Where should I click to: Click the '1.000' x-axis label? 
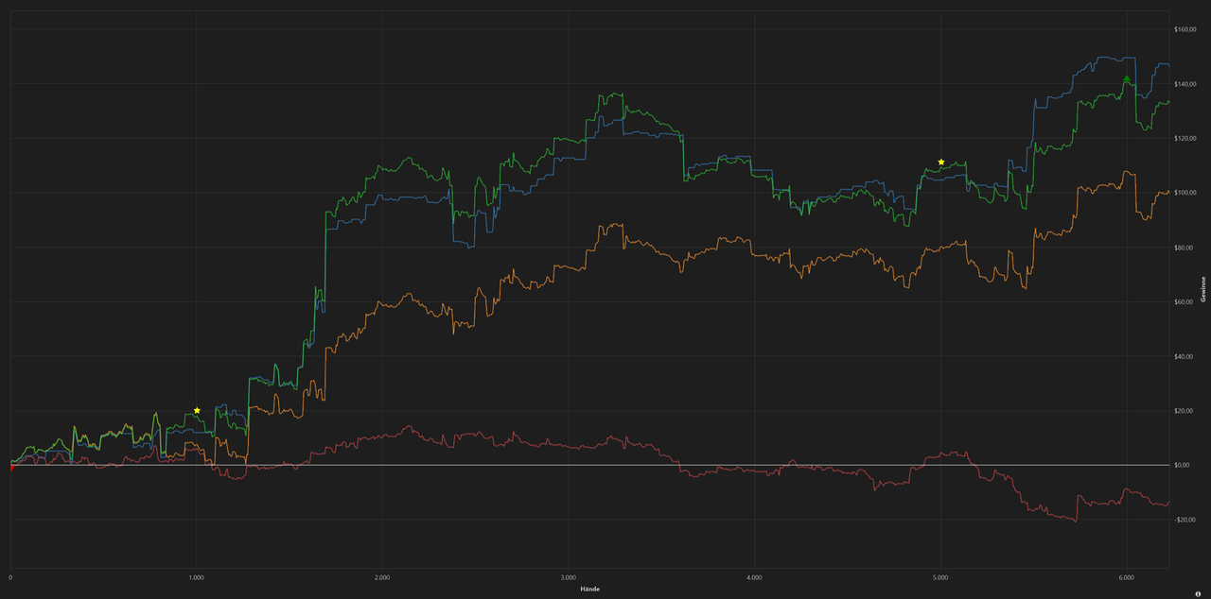(196, 576)
